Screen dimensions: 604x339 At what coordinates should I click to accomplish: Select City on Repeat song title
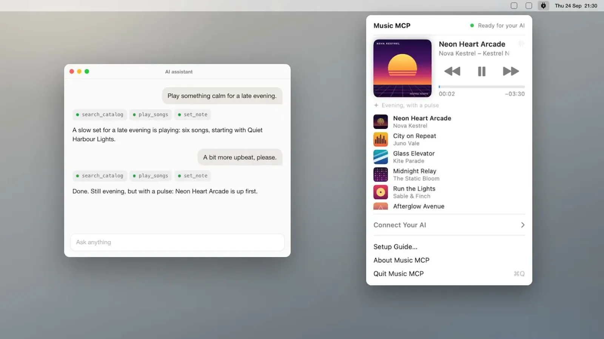click(414, 136)
